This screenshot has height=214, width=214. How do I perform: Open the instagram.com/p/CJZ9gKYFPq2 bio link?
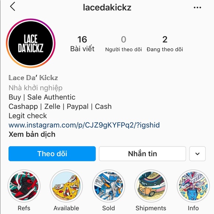point(84,125)
